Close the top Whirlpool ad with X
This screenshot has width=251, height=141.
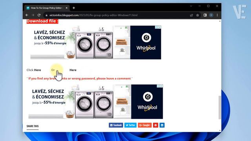pos(160,27)
